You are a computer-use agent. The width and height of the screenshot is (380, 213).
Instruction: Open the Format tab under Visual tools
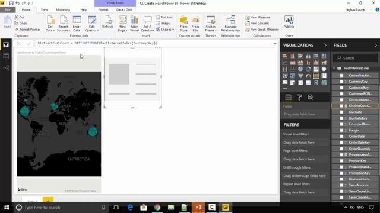tap(103, 10)
